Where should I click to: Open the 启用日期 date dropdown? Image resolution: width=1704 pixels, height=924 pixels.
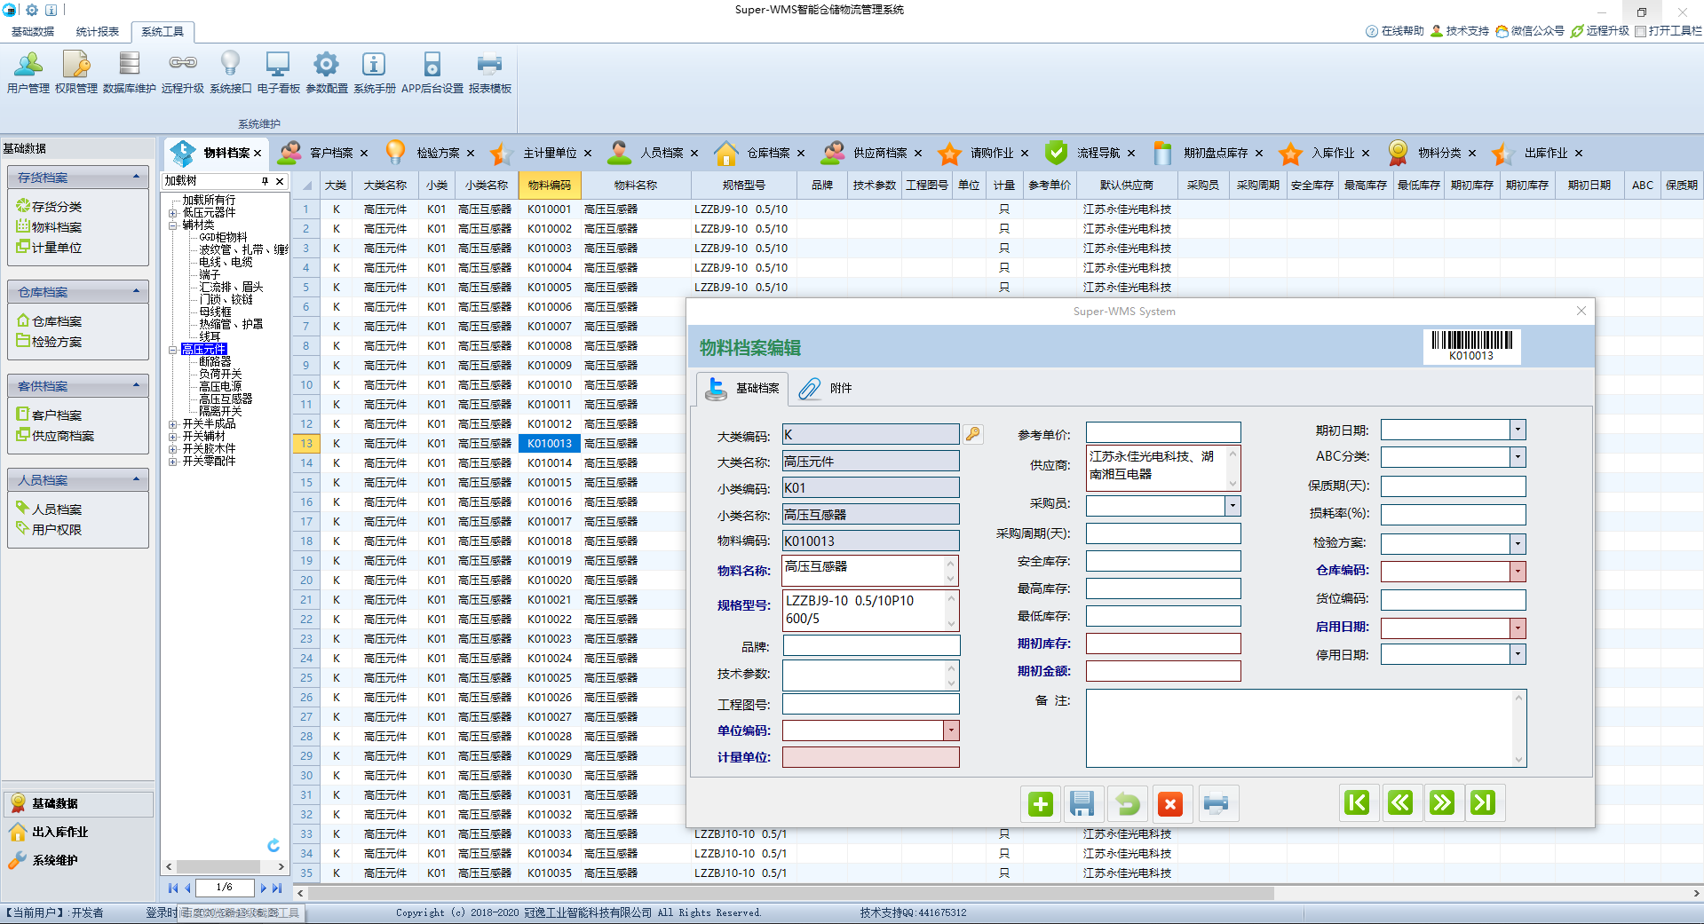[1518, 628]
